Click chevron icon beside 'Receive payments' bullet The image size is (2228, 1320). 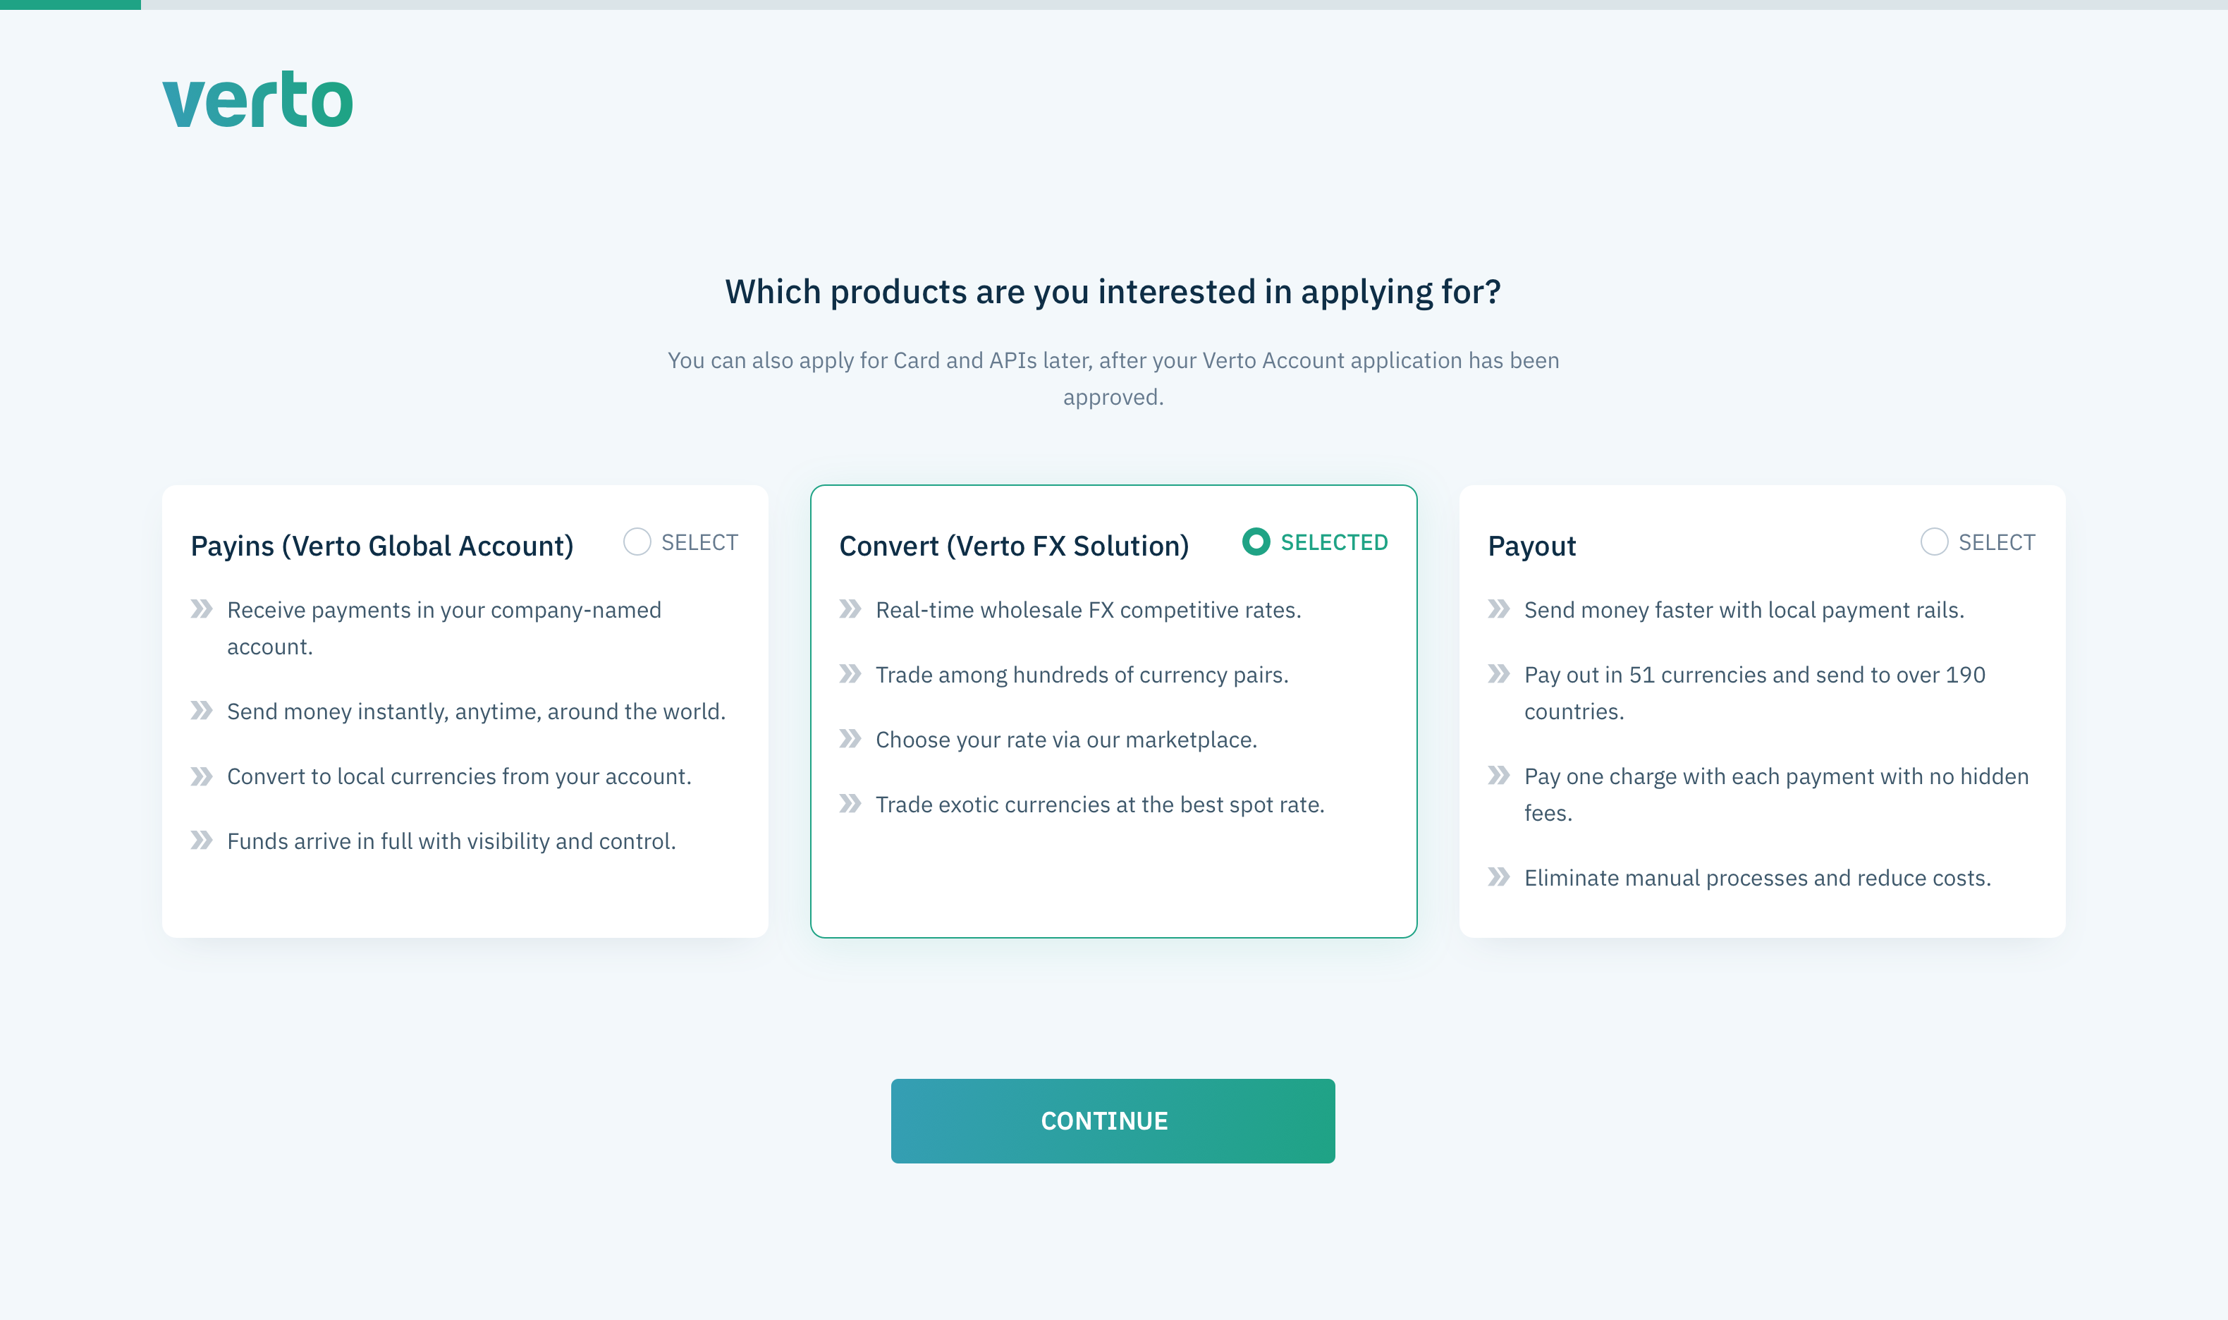point(202,609)
